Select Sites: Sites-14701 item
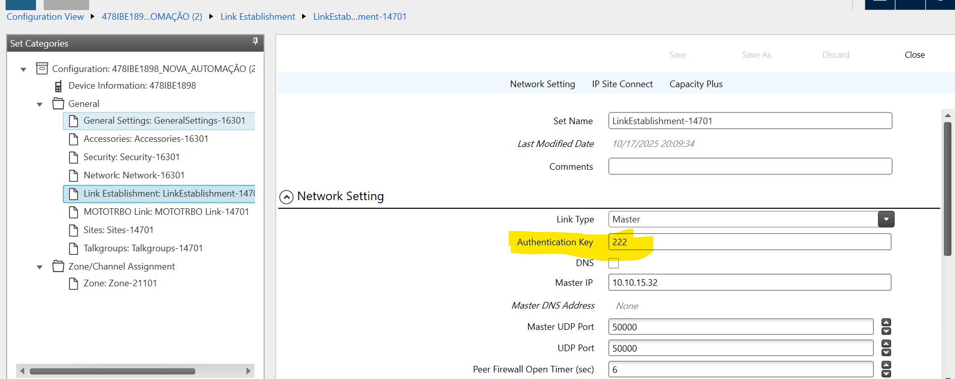 point(118,230)
